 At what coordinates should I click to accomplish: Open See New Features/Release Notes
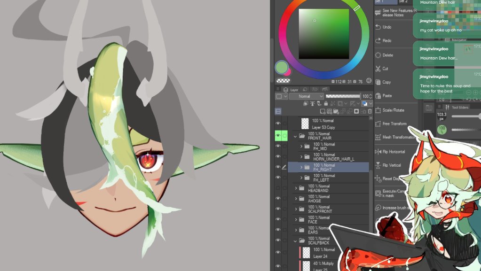pos(396,13)
